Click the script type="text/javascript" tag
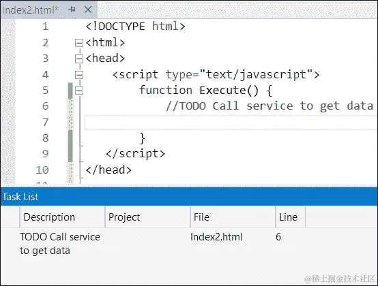378x286 pixels. [216, 75]
